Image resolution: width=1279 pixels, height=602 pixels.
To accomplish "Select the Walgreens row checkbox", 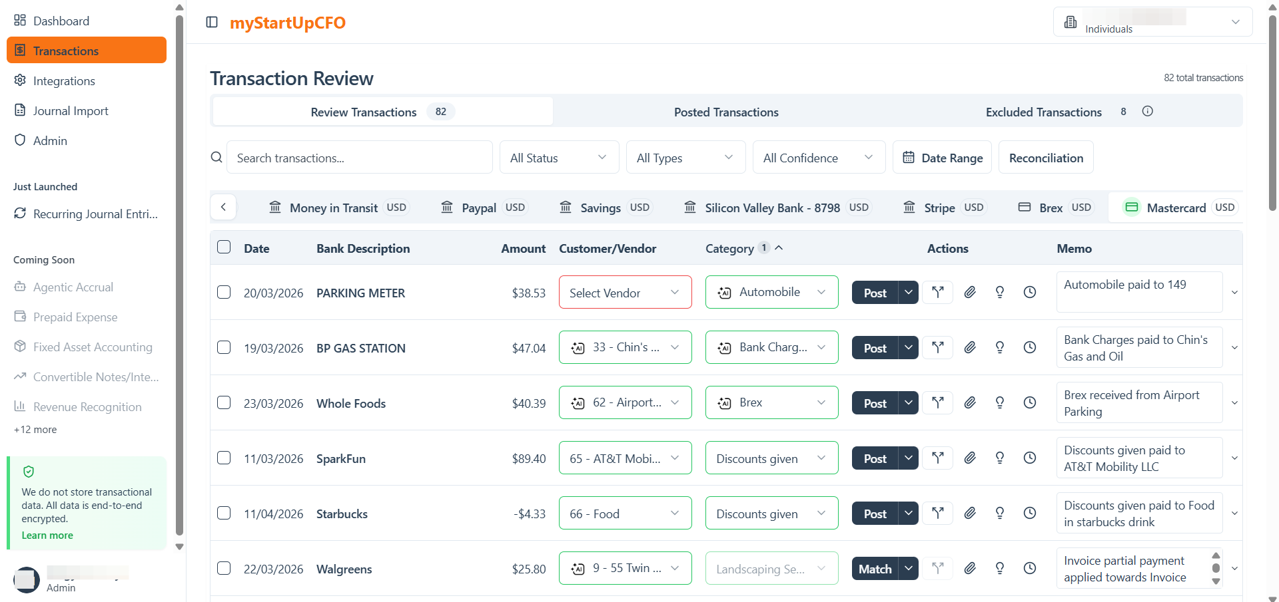I will [x=224, y=568].
